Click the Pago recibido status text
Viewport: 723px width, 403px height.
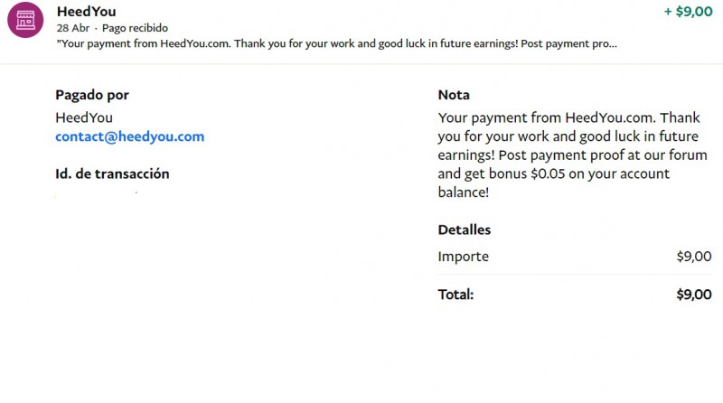click(135, 28)
